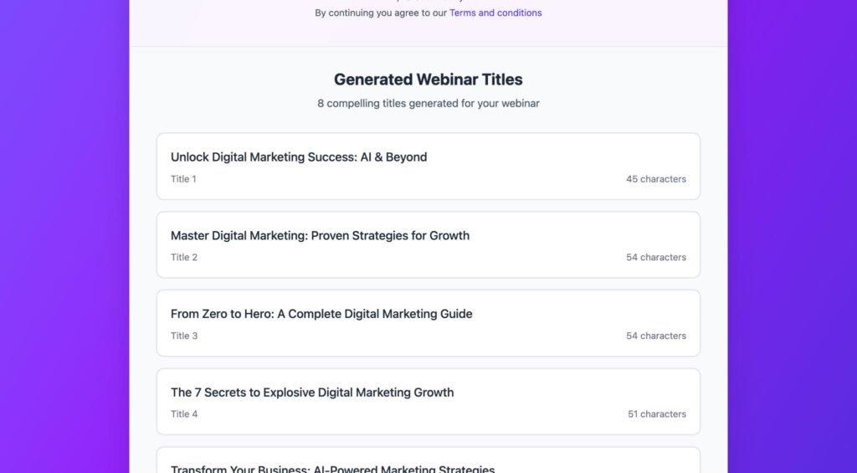The height and width of the screenshot is (473, 857).
Task: Select the '7 Secrets to Explosive' title text
Action: tap(312, 393)
